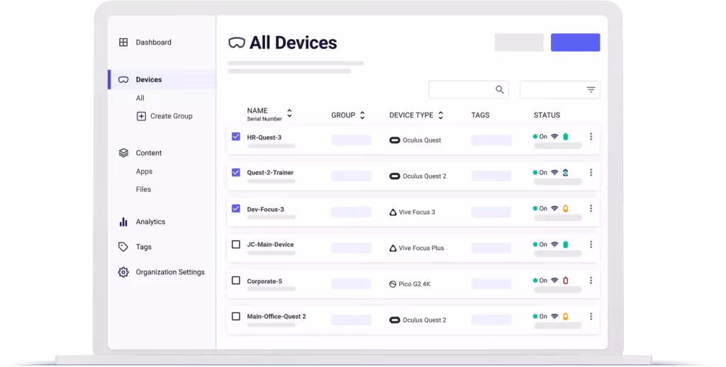
Task: Click the search magnifier icon
Action: (500, 89)
